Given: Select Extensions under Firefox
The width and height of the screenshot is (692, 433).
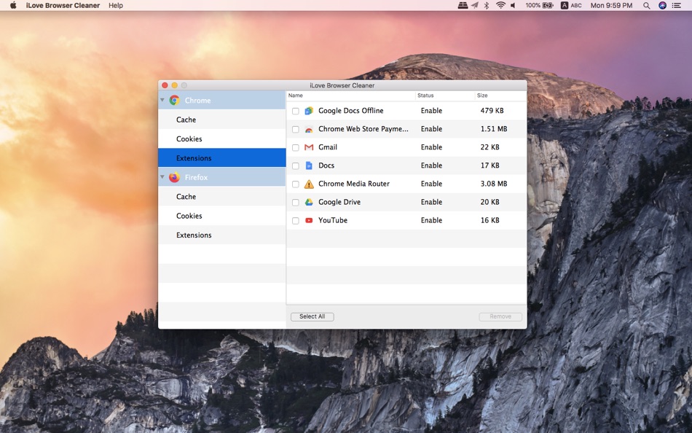Looking at the screenshot, I should (222, 235).
